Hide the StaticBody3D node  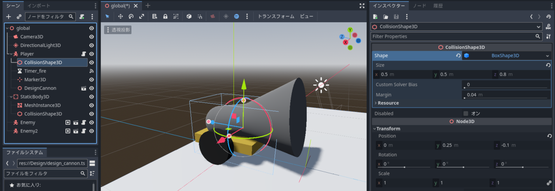click(91, 97)
